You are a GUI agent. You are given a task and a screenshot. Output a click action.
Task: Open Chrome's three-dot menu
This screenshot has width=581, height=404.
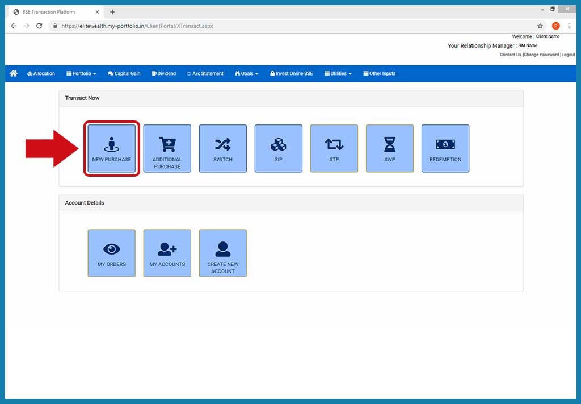tap(569, 26)
